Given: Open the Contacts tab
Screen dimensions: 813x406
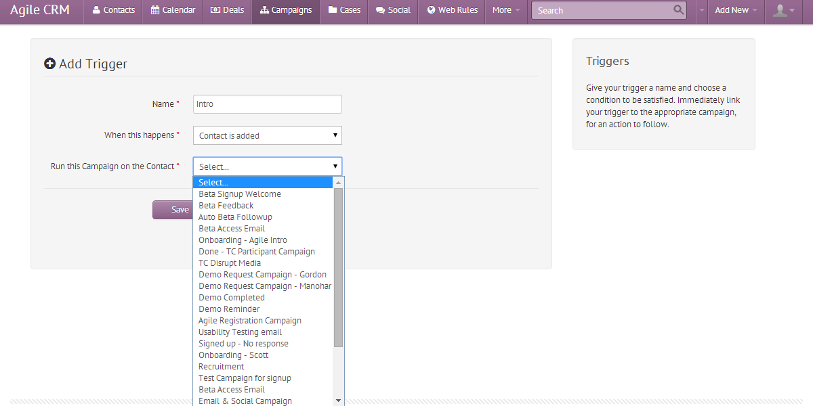Looking at the screenshot, I should [113, 10].
